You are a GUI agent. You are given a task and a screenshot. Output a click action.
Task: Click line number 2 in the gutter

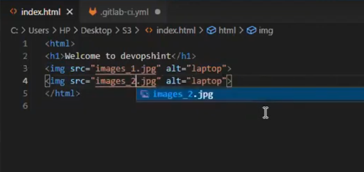point(25,56)
